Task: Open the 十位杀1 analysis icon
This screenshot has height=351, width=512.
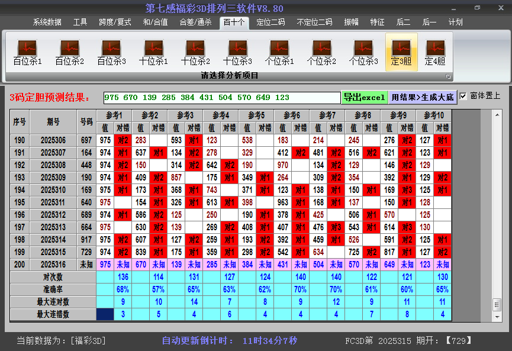Action: tap(153, 52)
